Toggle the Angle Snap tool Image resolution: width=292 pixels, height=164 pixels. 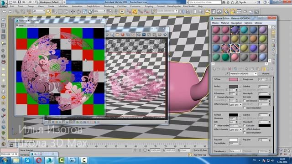click(135, 11)
